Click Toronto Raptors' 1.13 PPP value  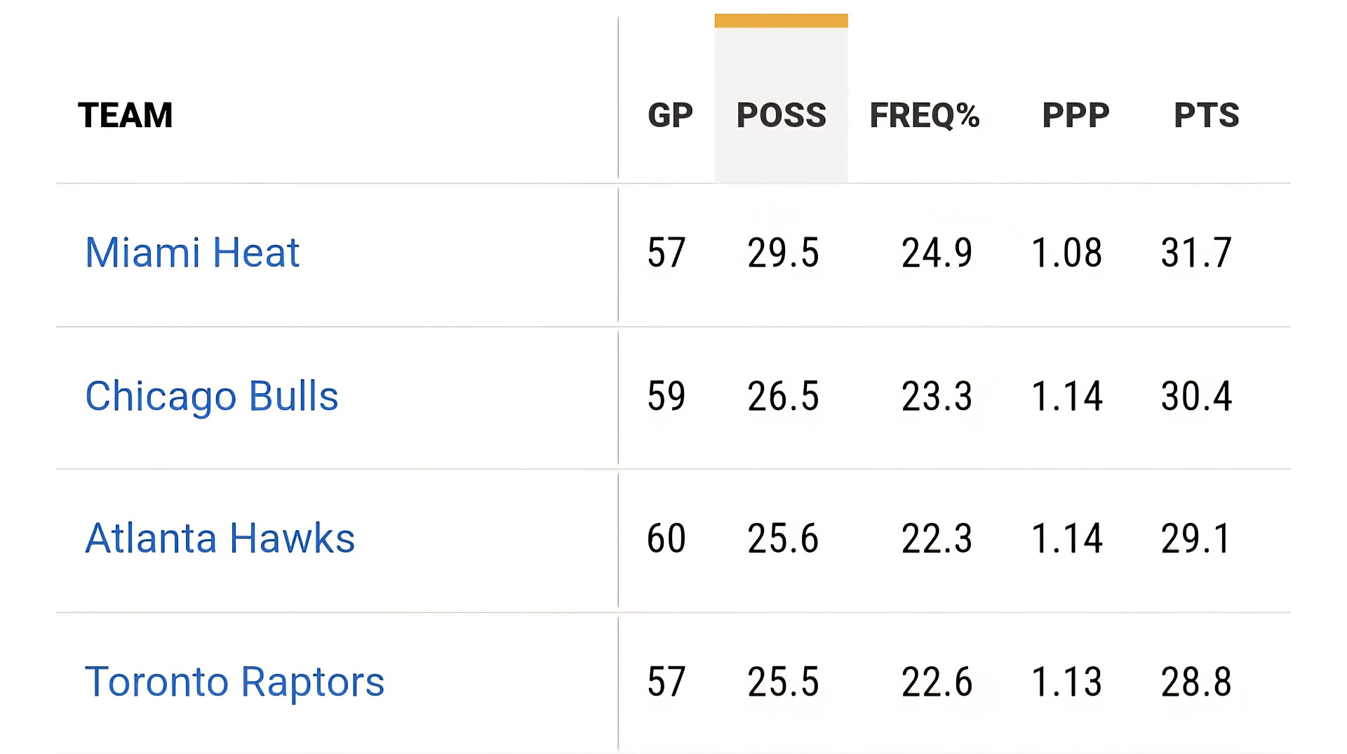point(1066,682)
